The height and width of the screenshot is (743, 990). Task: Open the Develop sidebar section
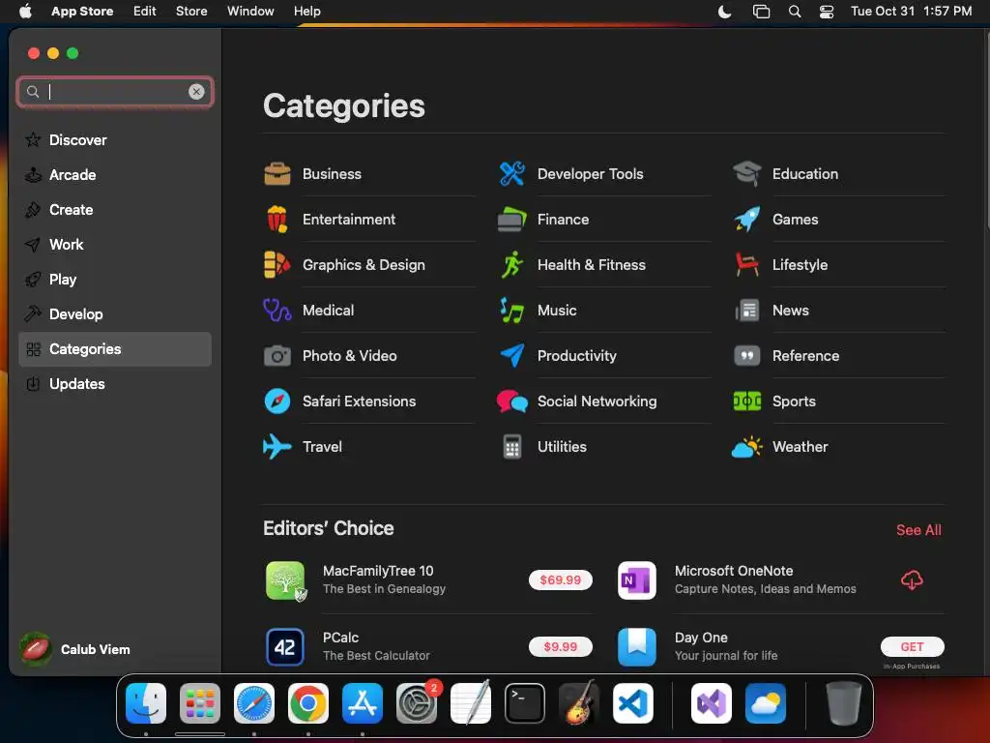[115, 313]
